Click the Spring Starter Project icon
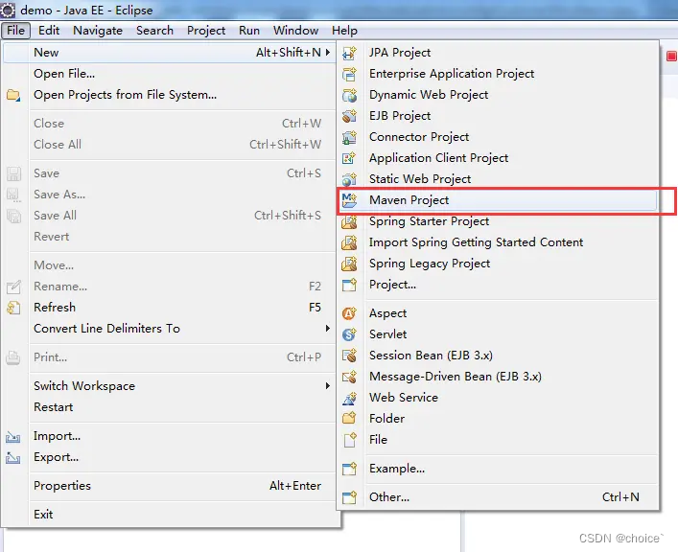This screenshot has height=552, width=678. click(349, 221)
